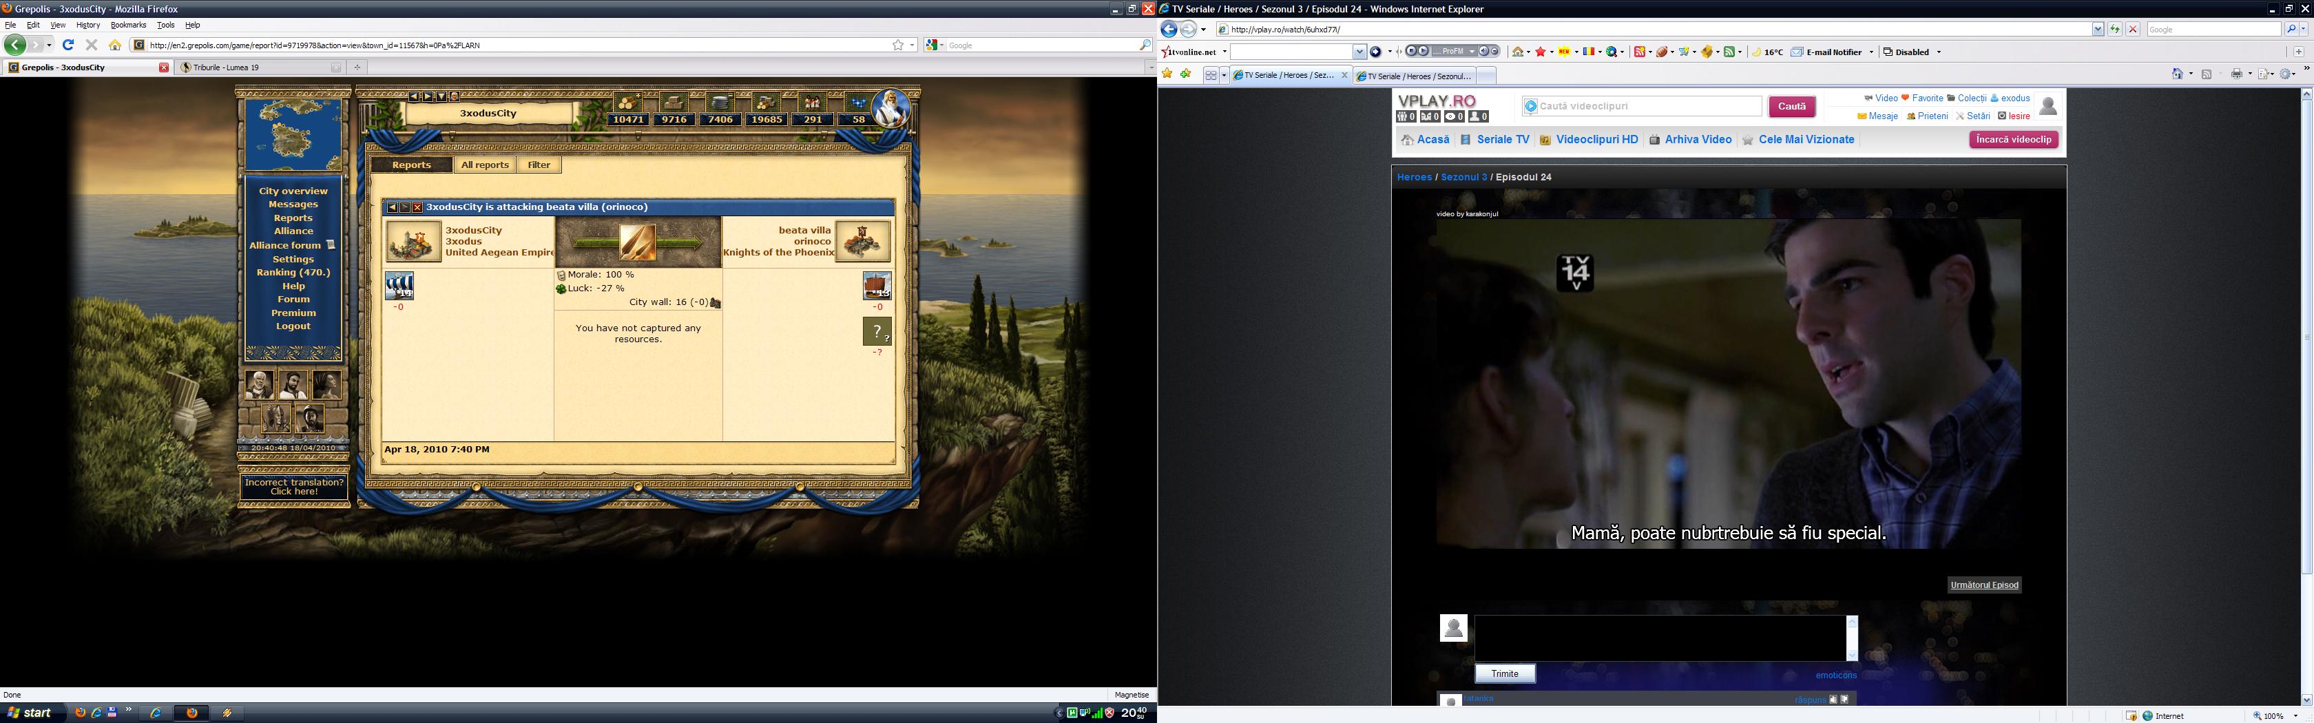Switch to the Triburile - Lumea 19 tab
Viewport: 2314px width, 723px height.
260,67
